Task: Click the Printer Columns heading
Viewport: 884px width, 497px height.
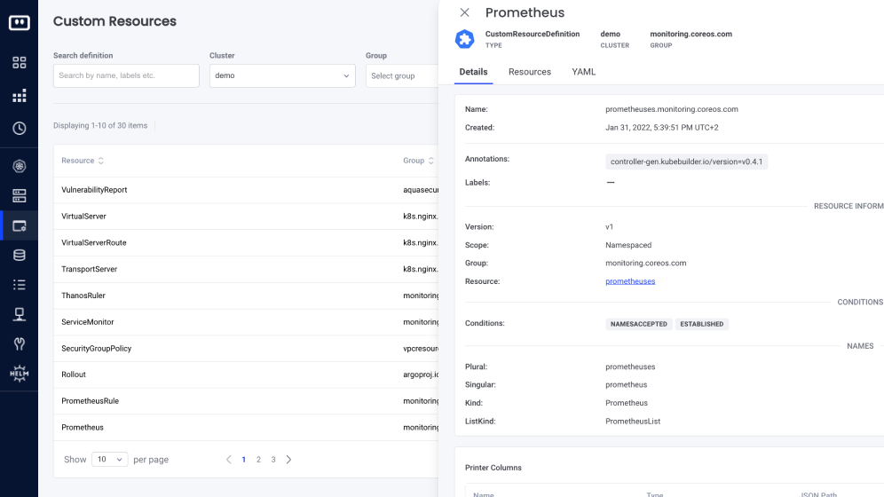Action: (493, 468)
